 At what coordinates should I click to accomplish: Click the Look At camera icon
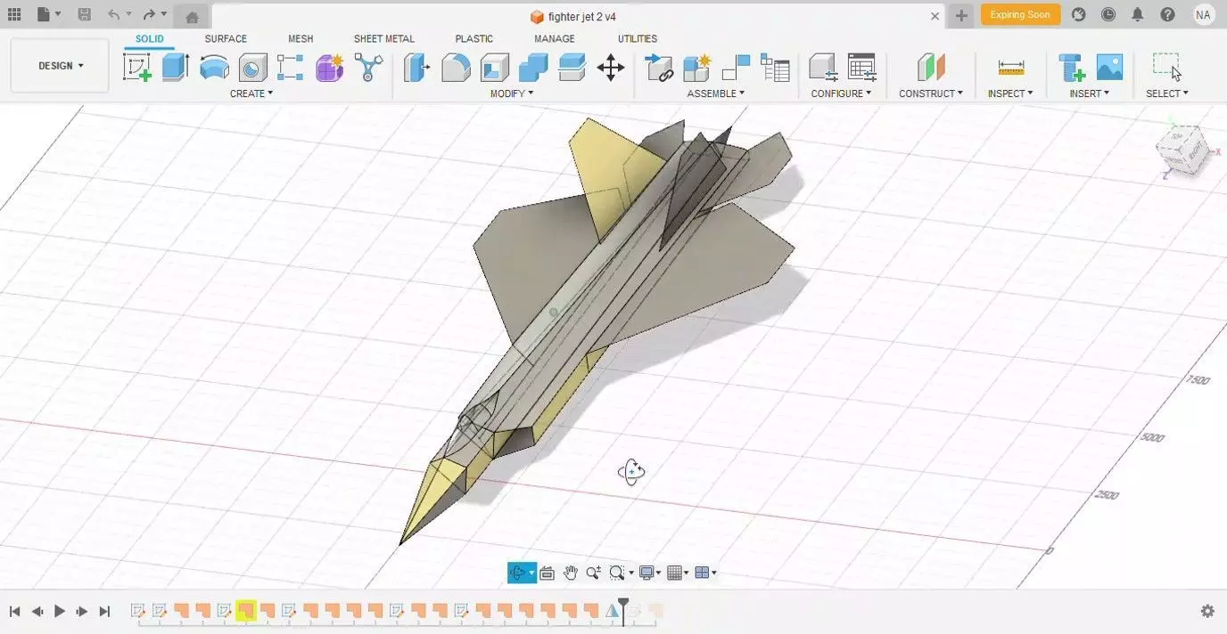(547, 573)
